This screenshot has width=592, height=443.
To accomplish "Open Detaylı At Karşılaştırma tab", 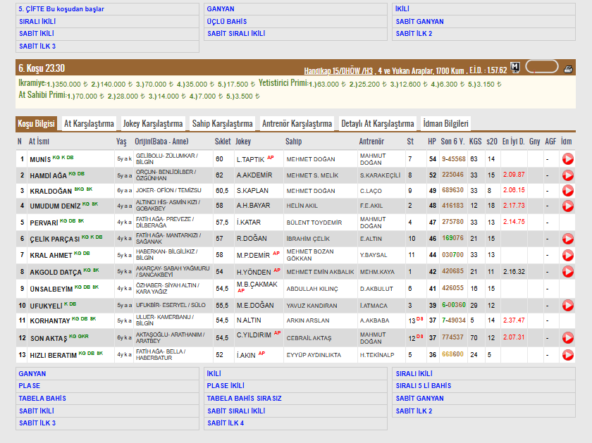I will [378, 123].
